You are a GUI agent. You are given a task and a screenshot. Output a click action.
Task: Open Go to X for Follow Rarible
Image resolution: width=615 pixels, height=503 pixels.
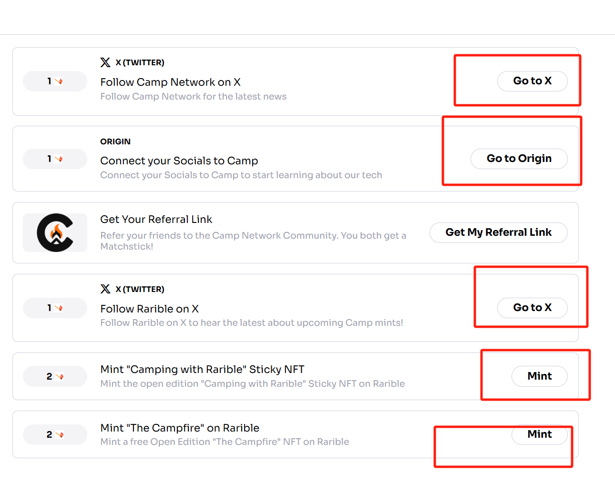[x=533, y=308]
